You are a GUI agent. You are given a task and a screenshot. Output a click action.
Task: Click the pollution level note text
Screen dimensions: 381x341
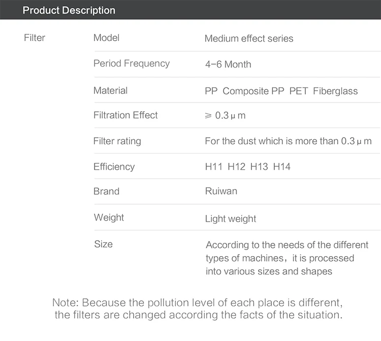click(198, 309)
